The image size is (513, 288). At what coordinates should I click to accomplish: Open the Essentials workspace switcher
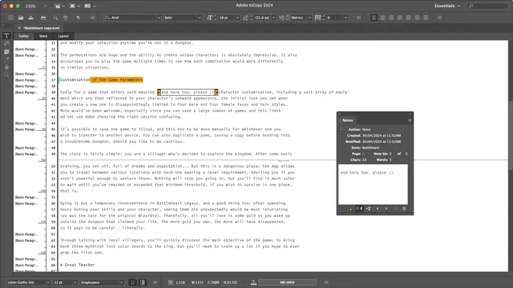[x=447, y=6]
